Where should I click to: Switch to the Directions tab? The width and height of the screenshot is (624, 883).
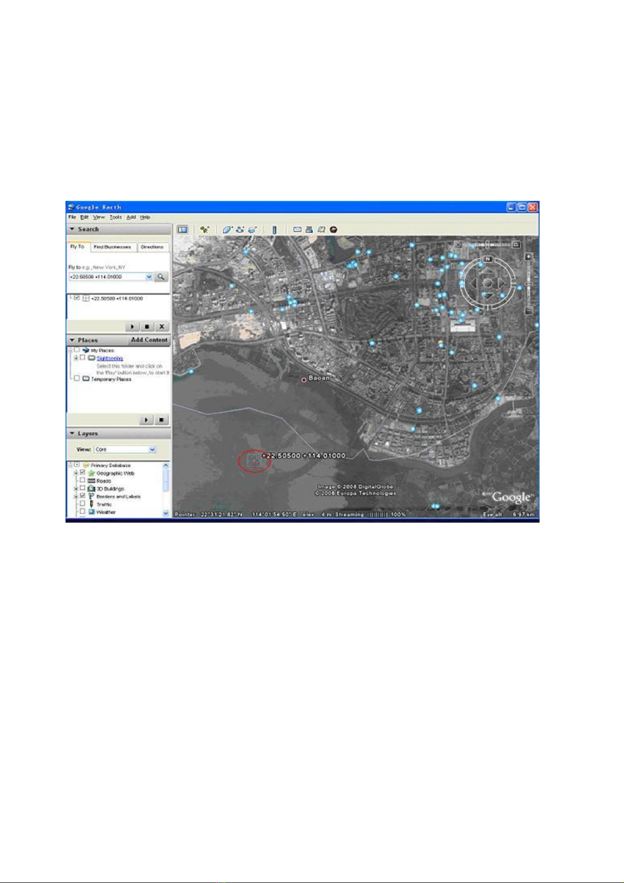(152, 247)
